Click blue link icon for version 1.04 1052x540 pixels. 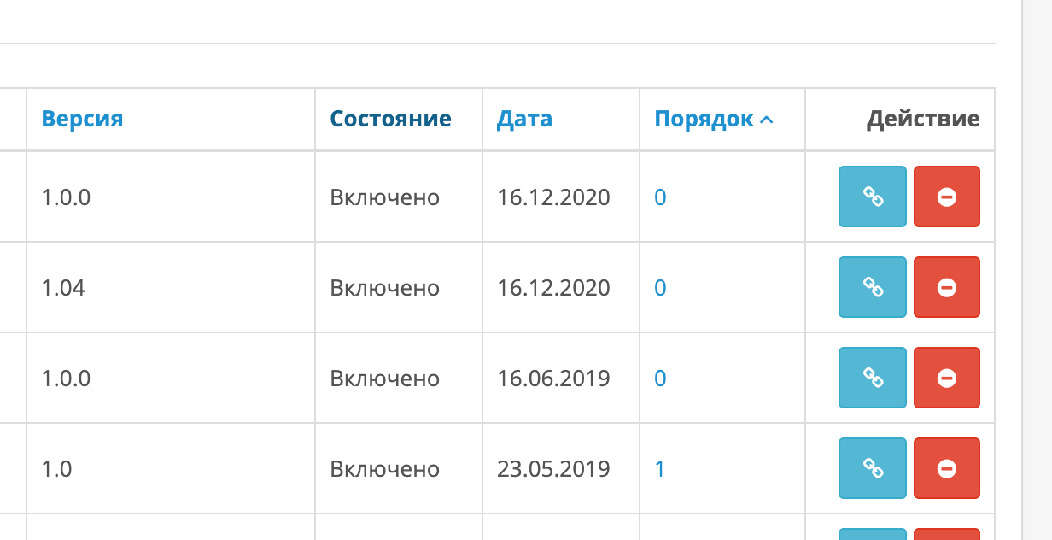873,287
